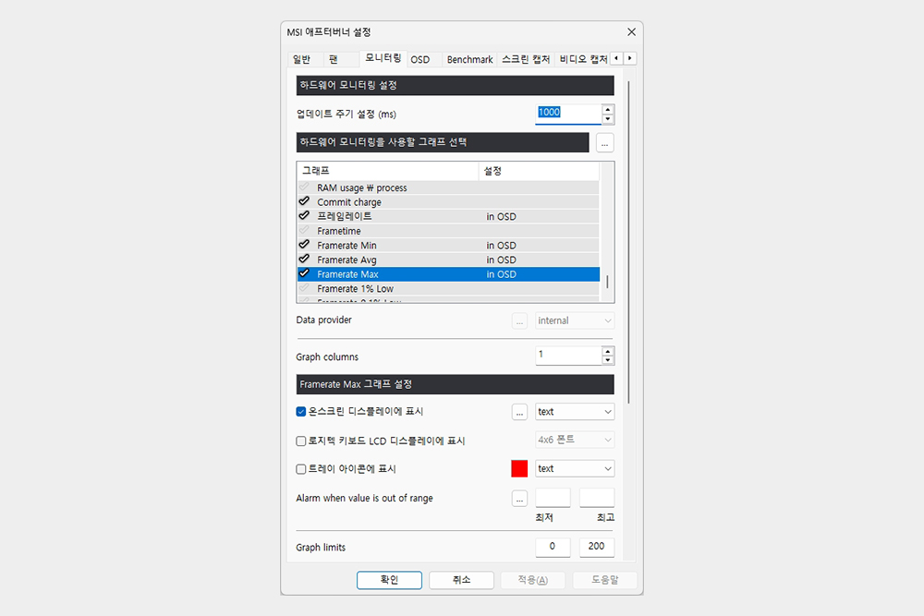The image size is (924, 616).
Task: Open the on-screen display text dropdown
Action: [575, 412]
